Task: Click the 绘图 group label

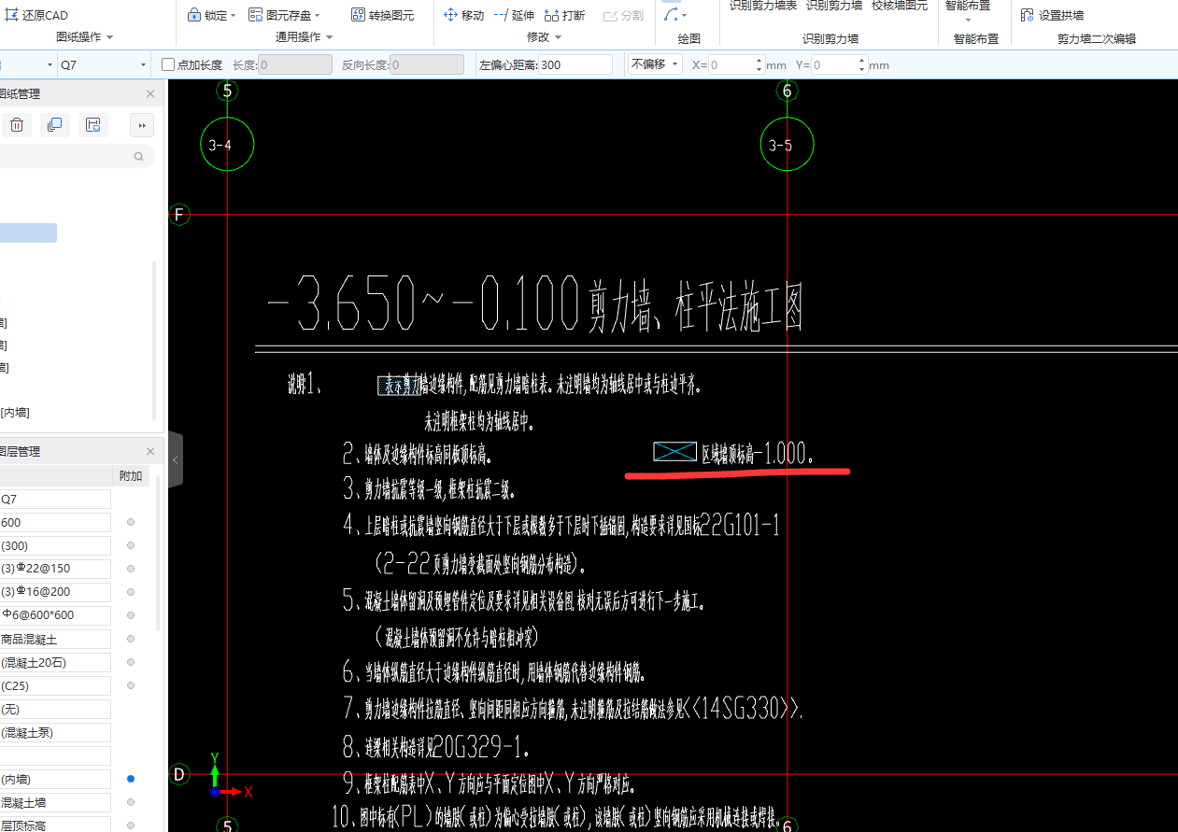Action: (689, 39)
